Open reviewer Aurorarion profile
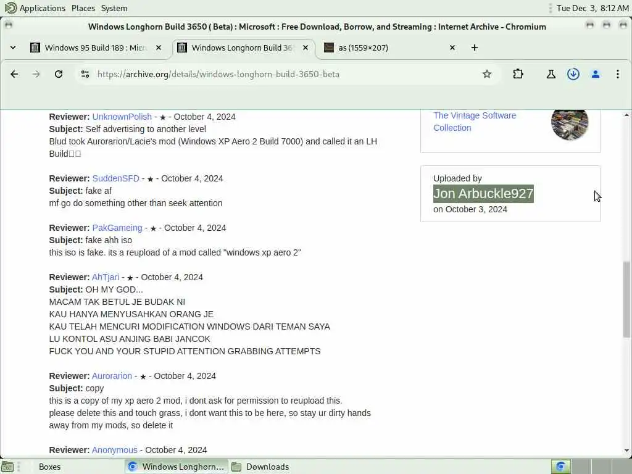This screenshot has width=632, height=474. pyautogui.click(x=112, y=376)
